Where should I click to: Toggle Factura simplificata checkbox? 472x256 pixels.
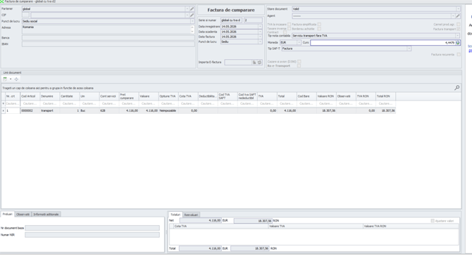click(319, 25)
